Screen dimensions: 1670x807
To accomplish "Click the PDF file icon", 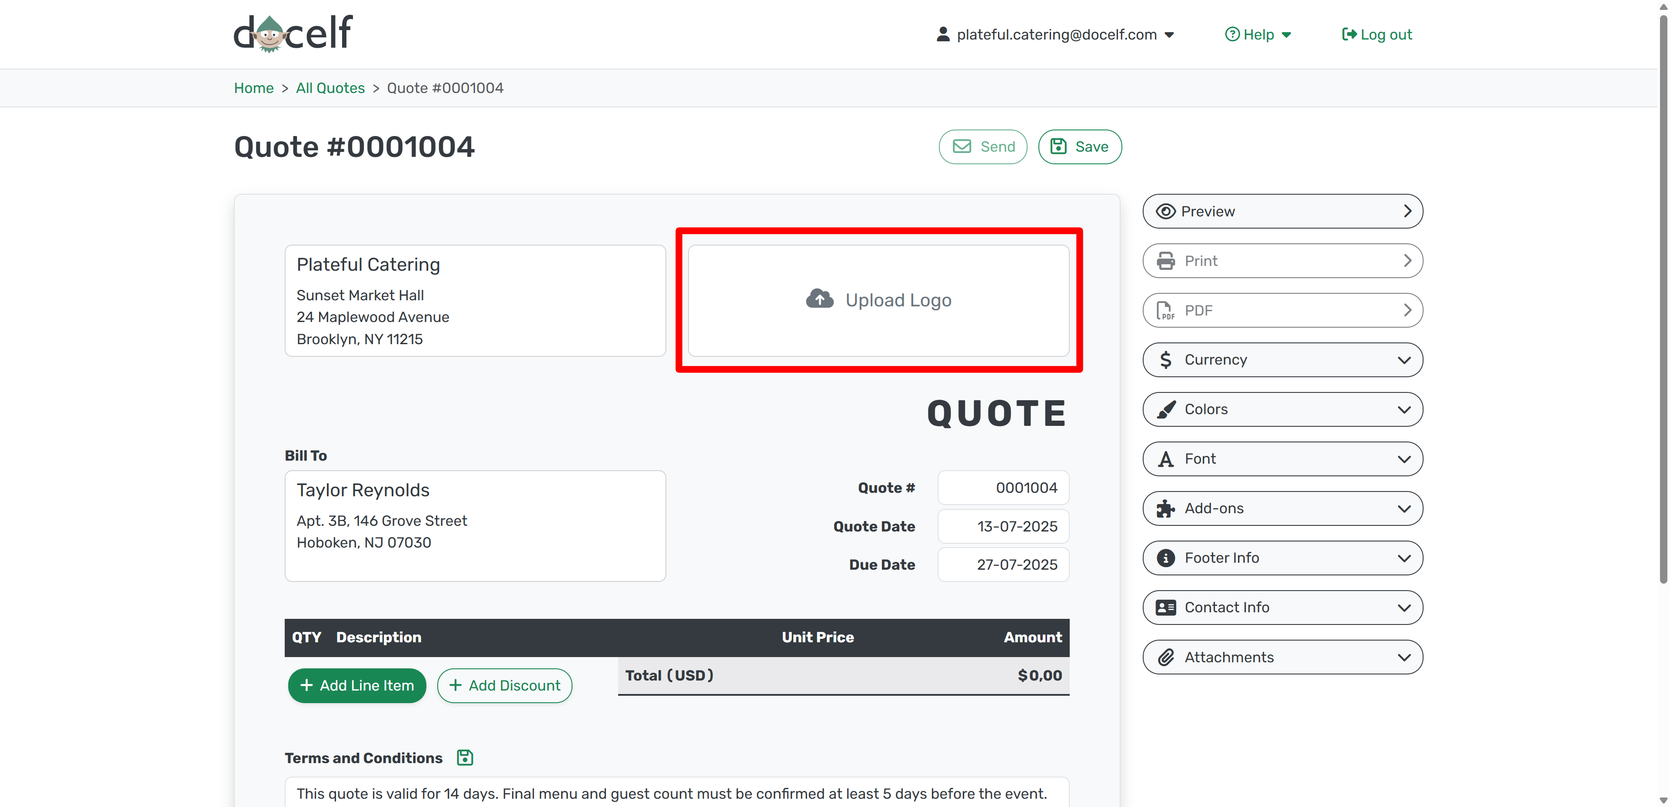I will [1165, 310].
